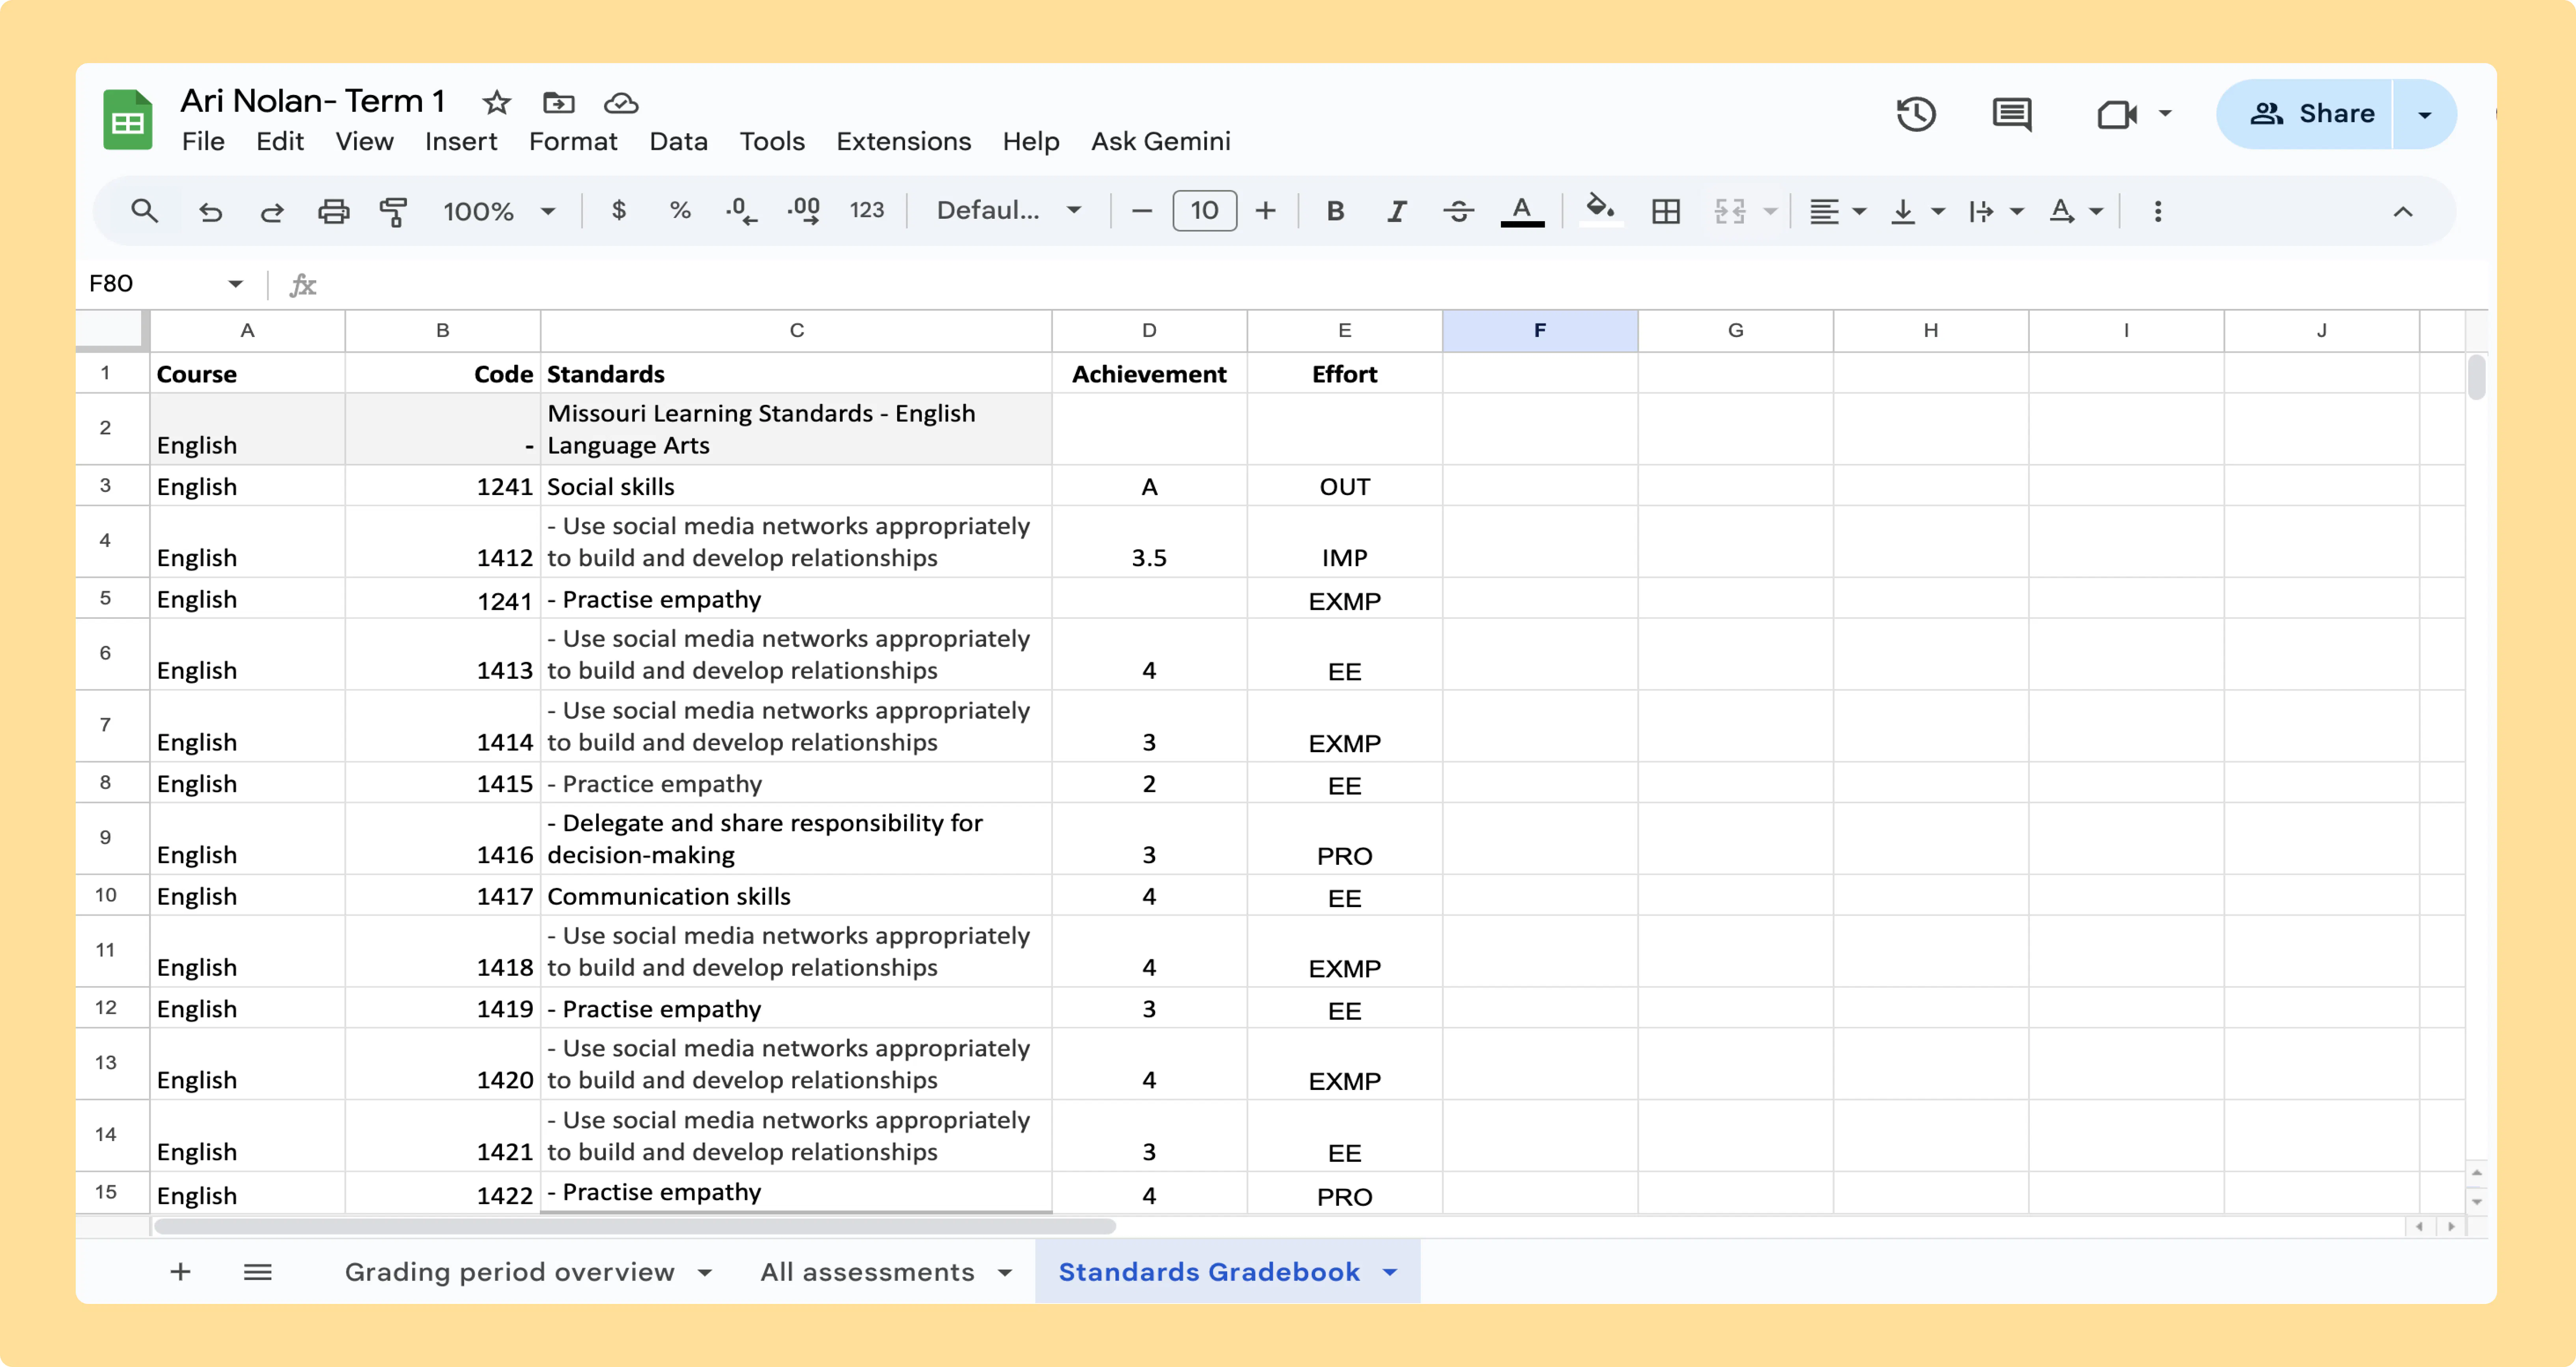Show more toolbar options
Image resolution: width=2576 pixels, height=1367 pixels.
click(2158, 211)
